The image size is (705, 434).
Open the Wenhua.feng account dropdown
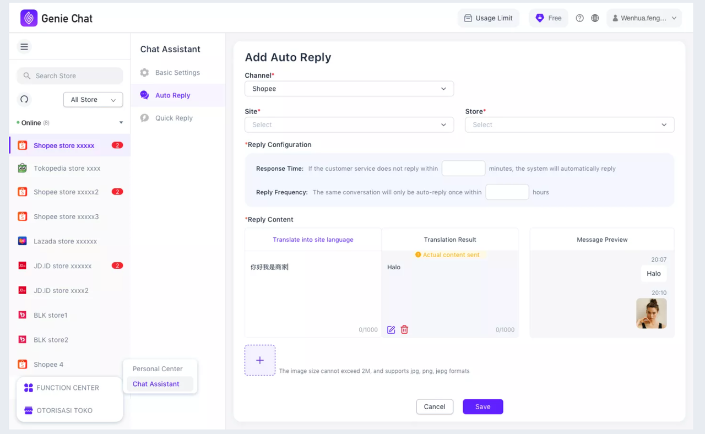[x=644, y=18]
